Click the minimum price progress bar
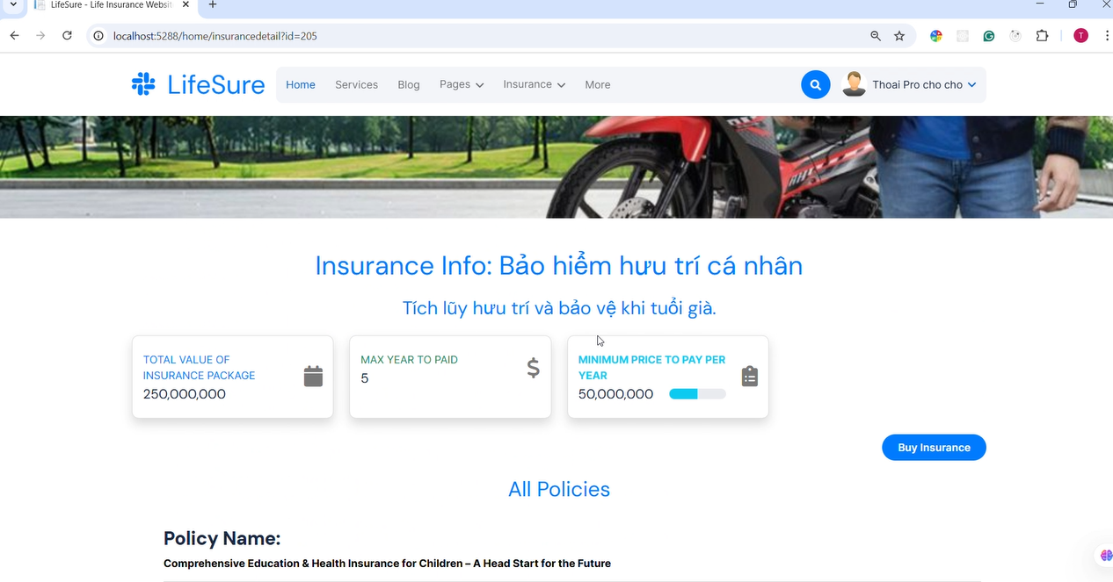Viewport: 1113px width, 582px height. point(697,394)
